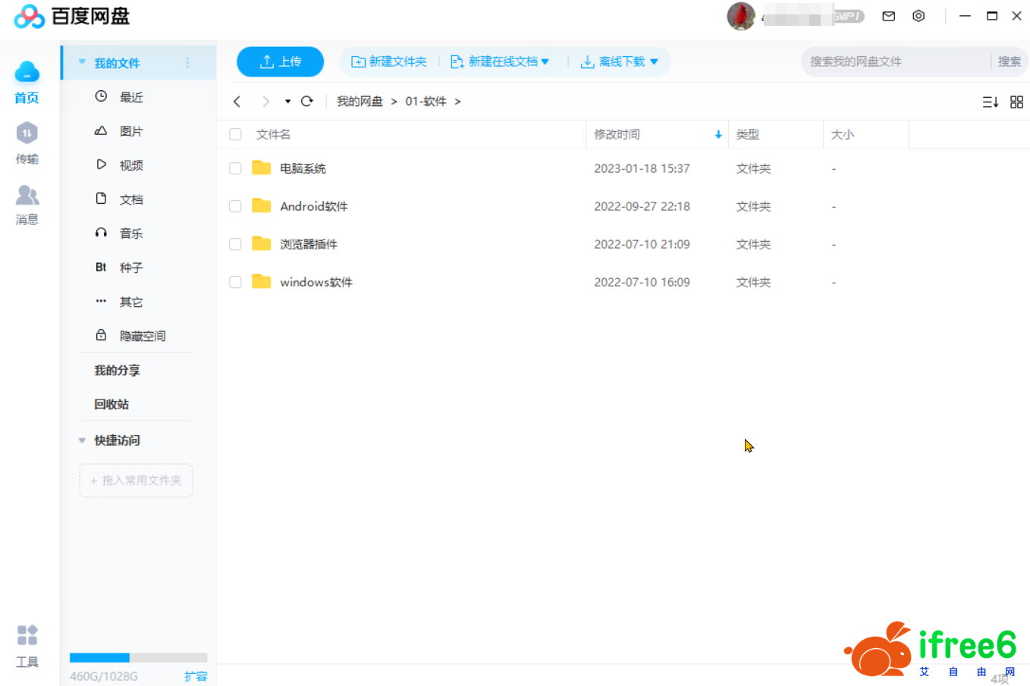Refresh the current folder listing
1030x686 pixels.
(x=307, y=102)
